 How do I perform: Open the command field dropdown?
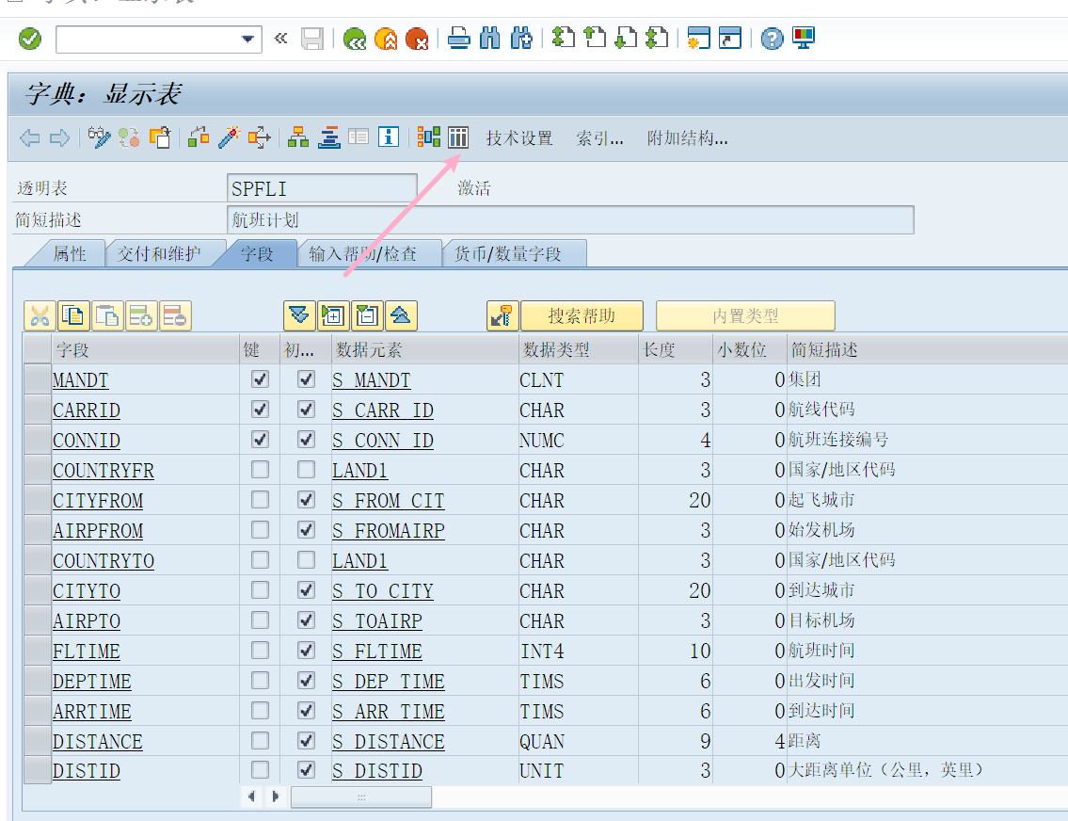(248, 40)
